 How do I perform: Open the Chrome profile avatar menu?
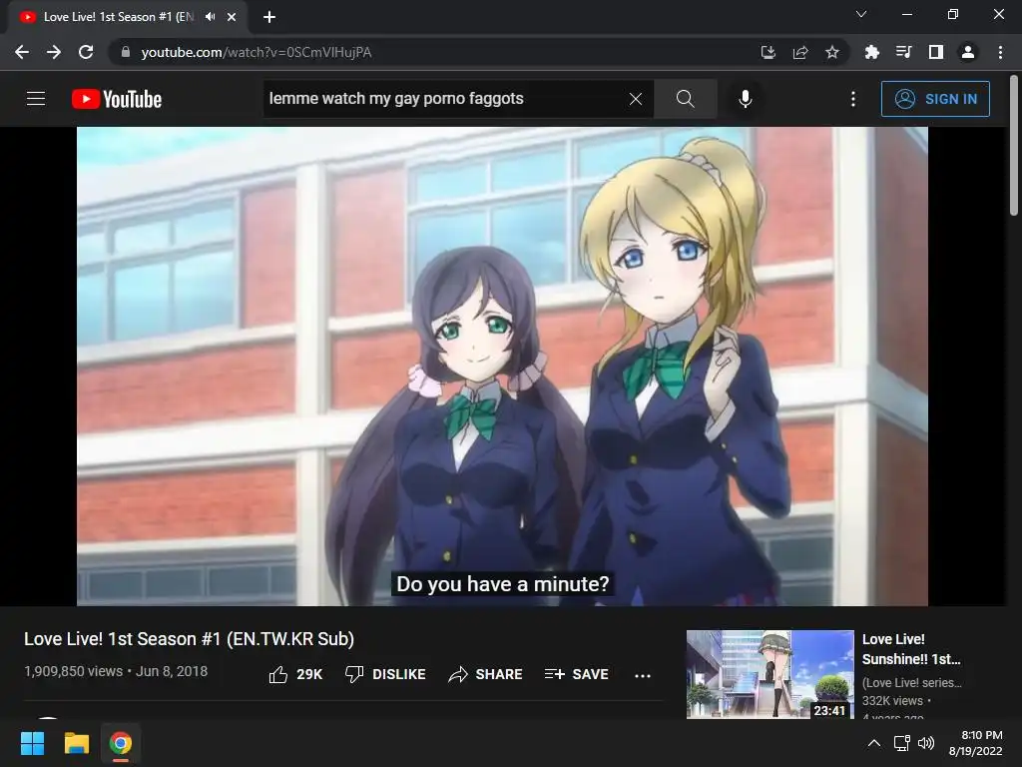tap(968, 52)
